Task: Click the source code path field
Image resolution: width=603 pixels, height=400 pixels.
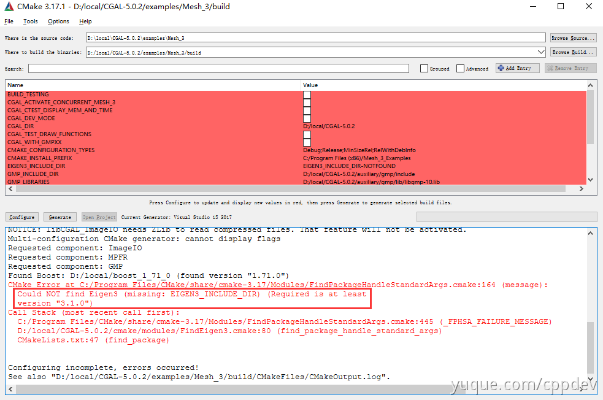Action: click(x=316, y=37)
